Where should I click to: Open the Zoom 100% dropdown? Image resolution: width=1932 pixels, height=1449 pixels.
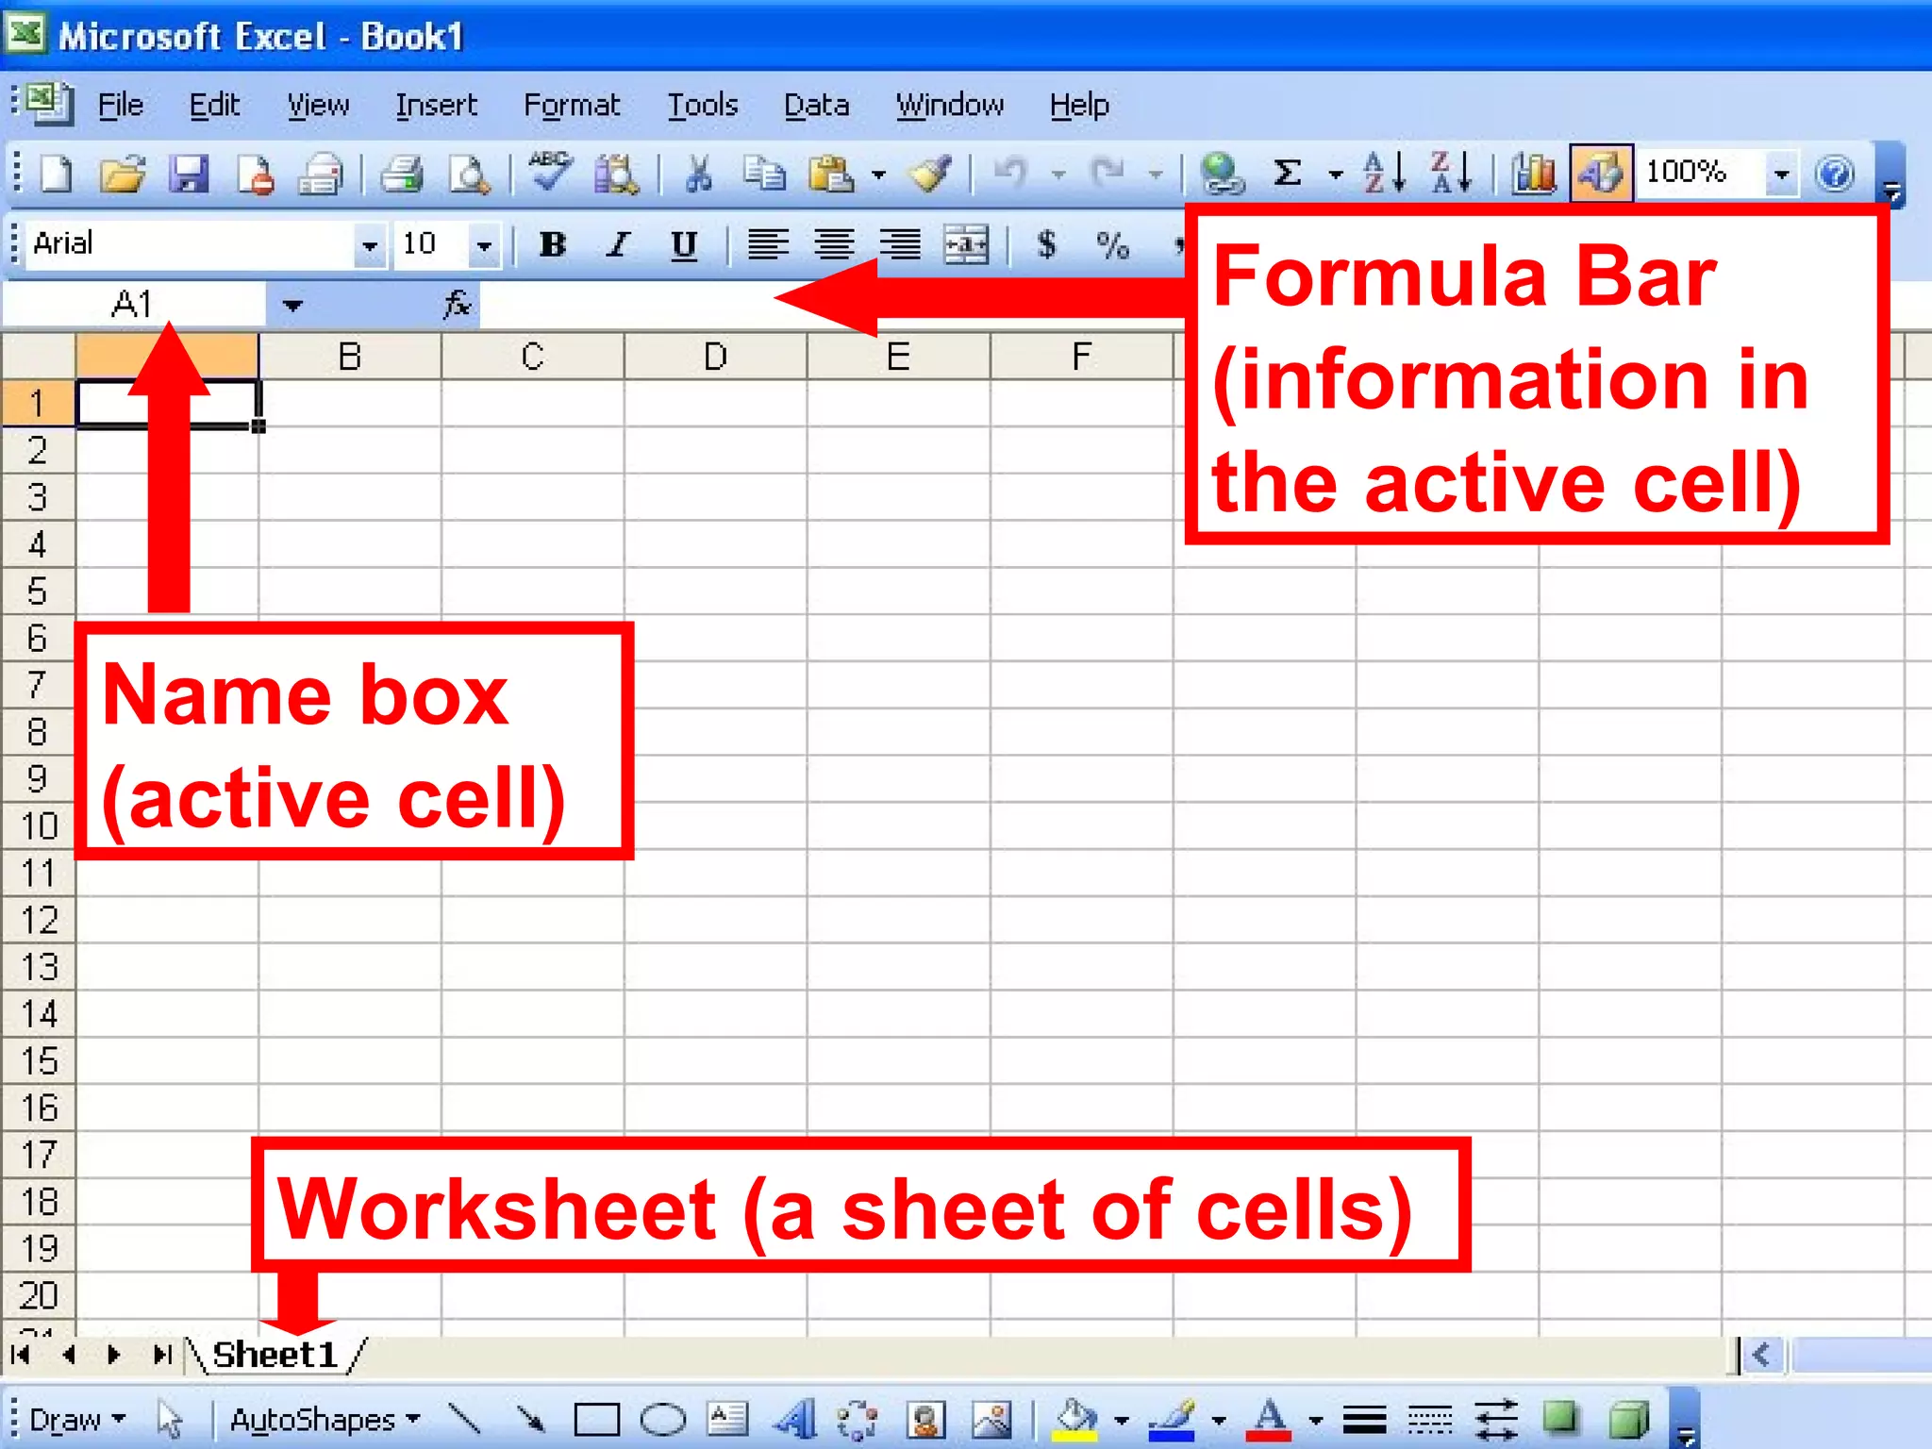1781,174
